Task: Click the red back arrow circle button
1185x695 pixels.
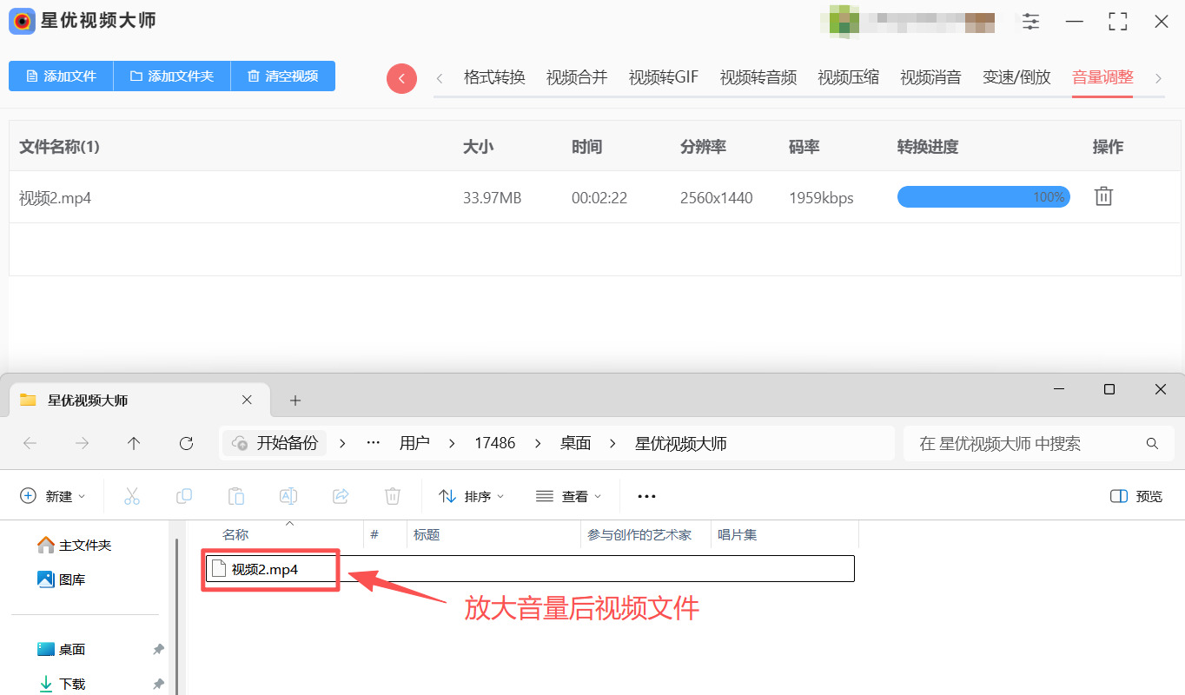Action: 401,78
